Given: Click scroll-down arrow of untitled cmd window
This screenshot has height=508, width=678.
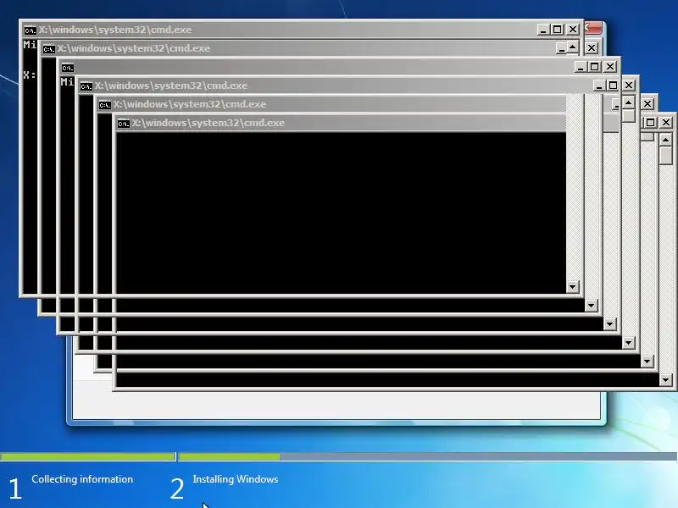Looking at the screenshot, I should [x=609, y=324].
